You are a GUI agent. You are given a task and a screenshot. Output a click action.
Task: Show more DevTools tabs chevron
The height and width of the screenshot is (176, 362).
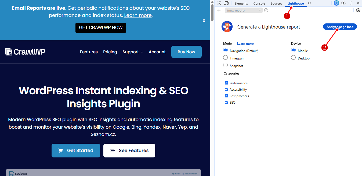pyautogui.click(x=309, y=3)
